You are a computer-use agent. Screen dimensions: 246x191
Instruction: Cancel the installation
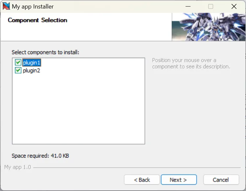coord(221,180)
